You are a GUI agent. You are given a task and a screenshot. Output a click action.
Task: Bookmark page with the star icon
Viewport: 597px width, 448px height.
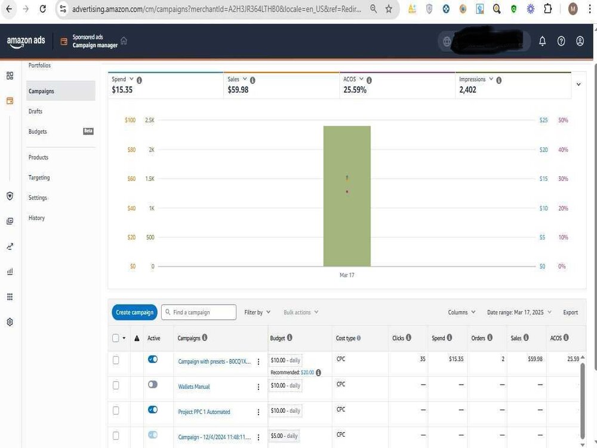coord(389,9)
